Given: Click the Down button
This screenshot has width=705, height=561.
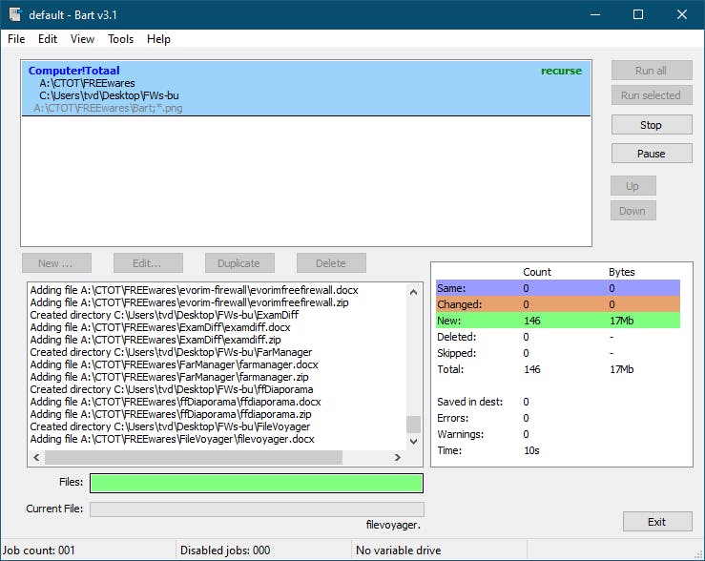Looking at the screenshot, I should click(x=633, y=210).
